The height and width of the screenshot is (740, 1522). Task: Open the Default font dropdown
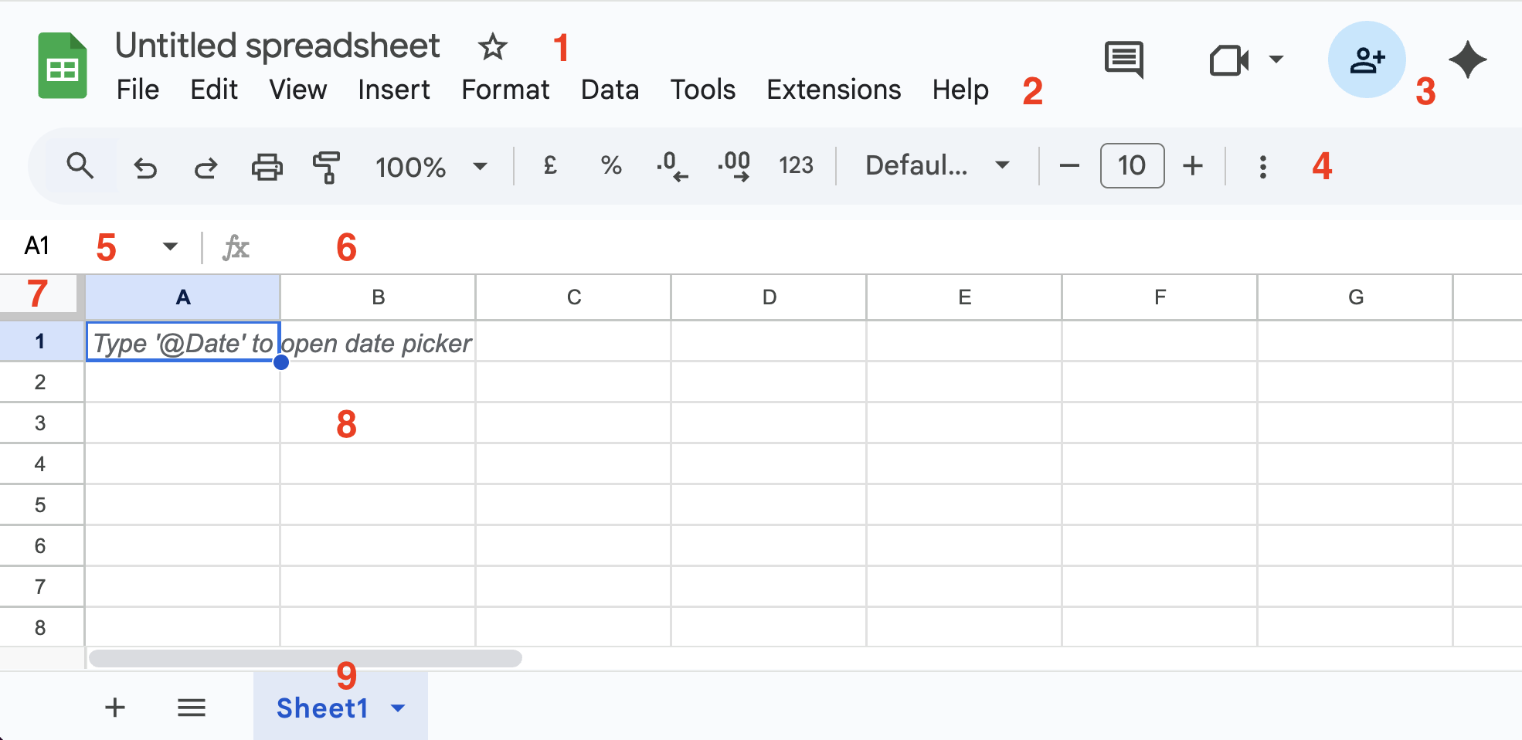pos(937,165)
